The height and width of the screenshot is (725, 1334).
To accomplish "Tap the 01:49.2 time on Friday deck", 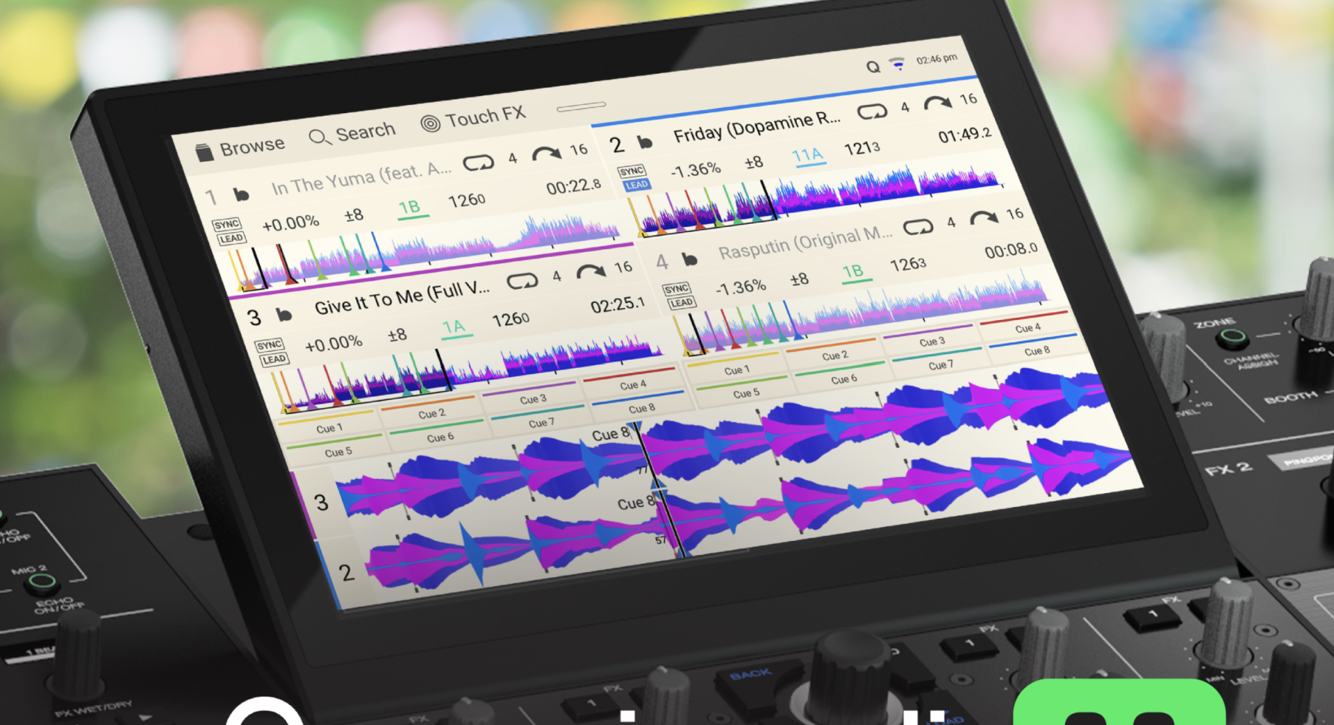I will [x=965, y=135].
